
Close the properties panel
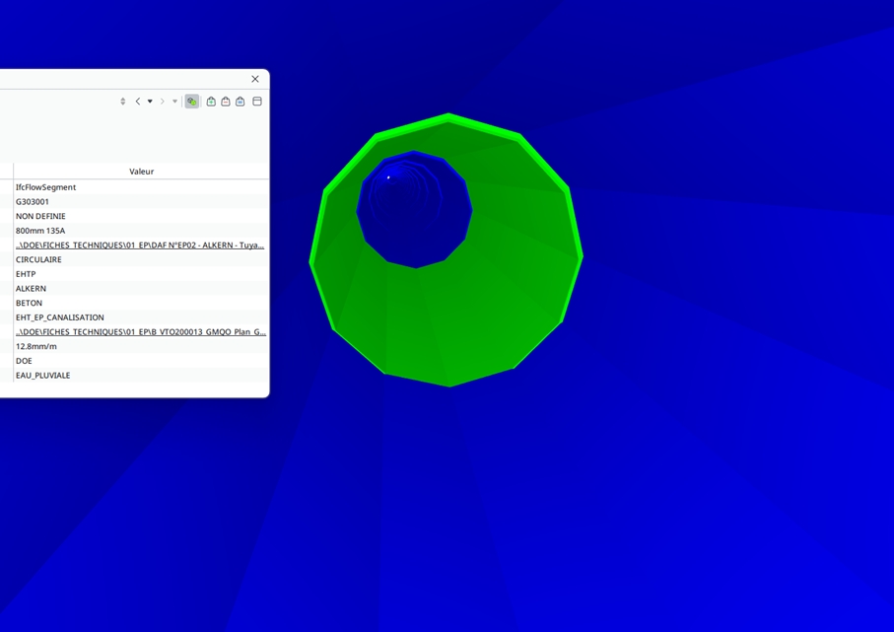tap(255, 79)
